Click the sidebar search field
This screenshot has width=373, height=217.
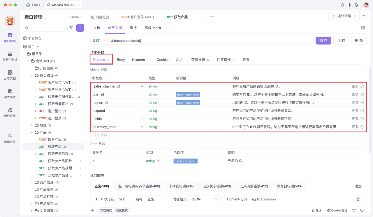pos(44,28)
